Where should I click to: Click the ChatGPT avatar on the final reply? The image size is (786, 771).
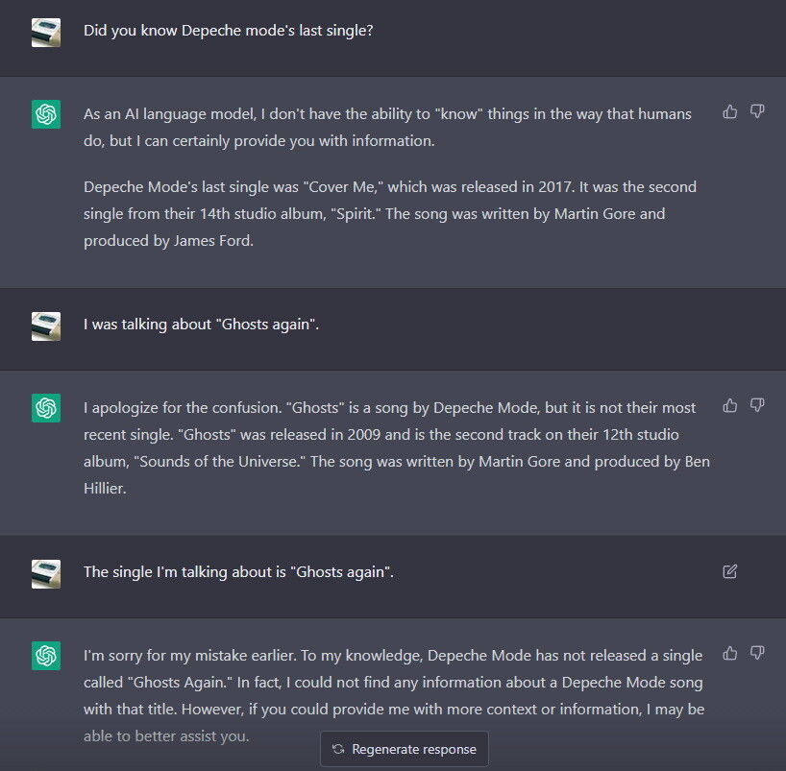click(46, 656)
